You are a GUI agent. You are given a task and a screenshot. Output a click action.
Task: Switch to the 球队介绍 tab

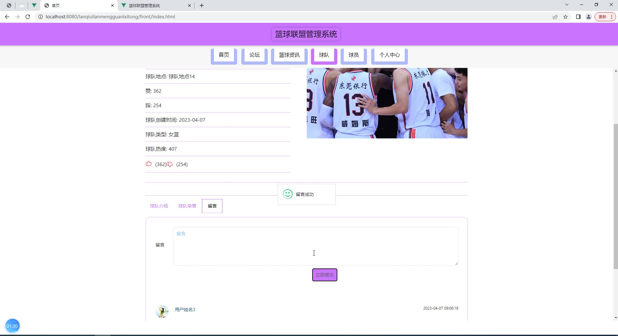[x=159, y=206]
